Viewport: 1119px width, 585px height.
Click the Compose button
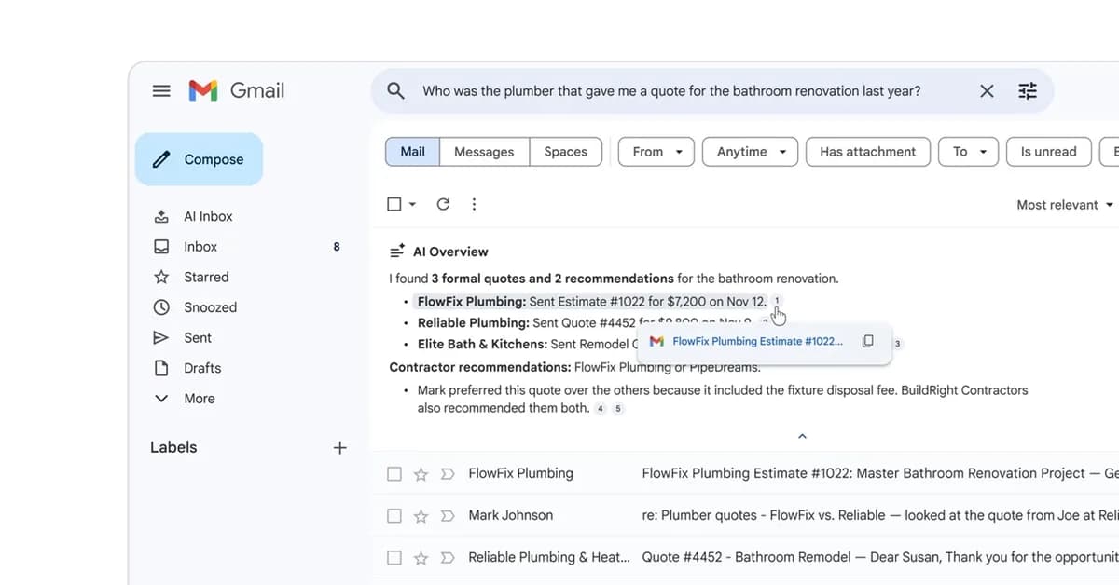click(x=199, y=158)
